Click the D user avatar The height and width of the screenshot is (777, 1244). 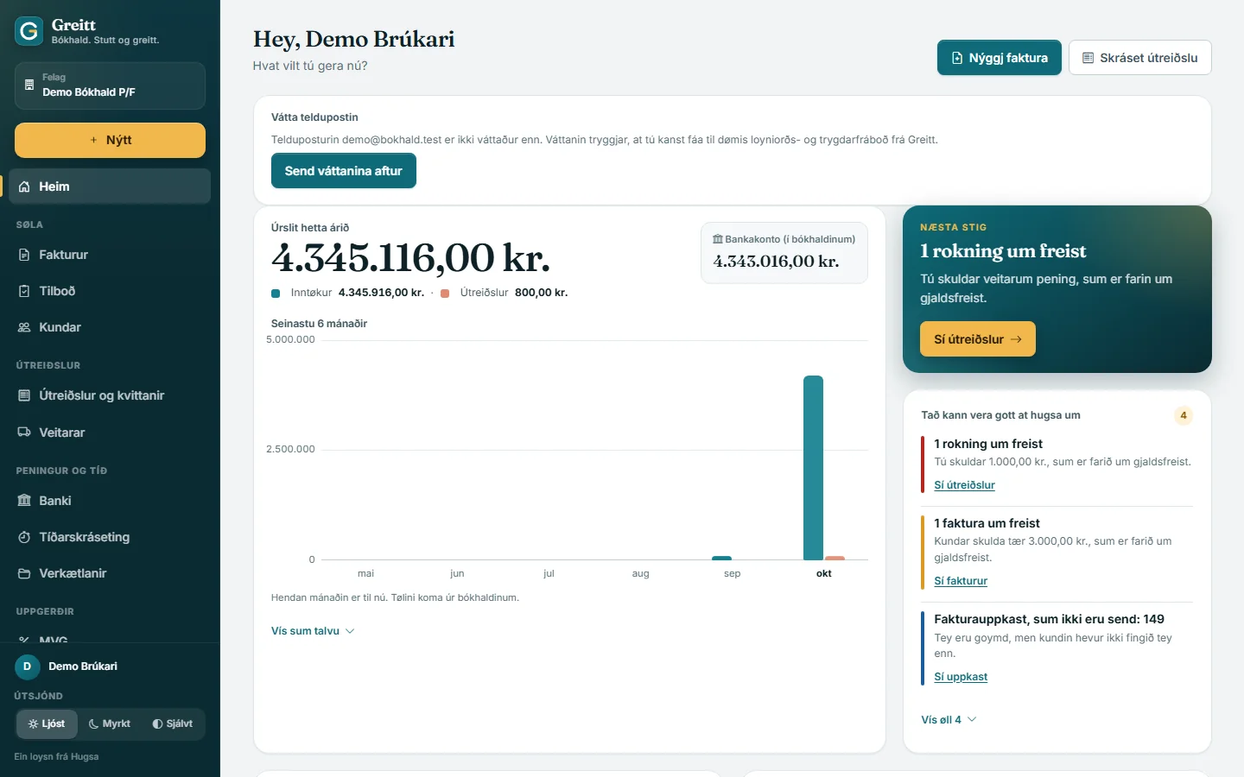tap(27, 666)
